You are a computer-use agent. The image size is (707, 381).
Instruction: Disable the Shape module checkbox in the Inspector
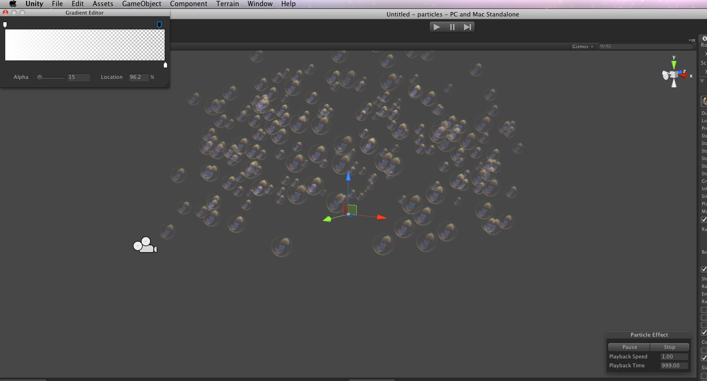(704, 269)
